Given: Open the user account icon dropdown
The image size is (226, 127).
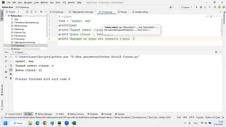Looking at the screenshot, I should (171, 7).
